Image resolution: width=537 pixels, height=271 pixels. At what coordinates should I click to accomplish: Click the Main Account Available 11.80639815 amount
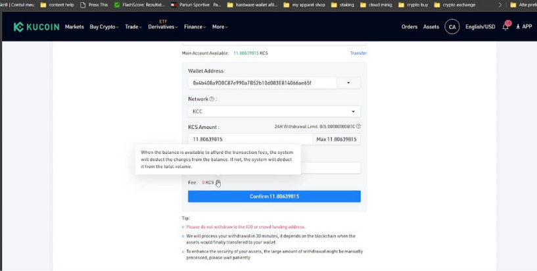pos(246,53)
